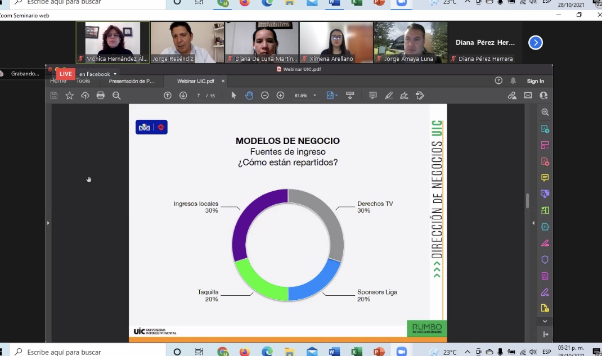Image resolution: width=602 pixels, height=356 pixels.
Task: Show more participants with the blue arrow
Action: click(x=535, y=43)
